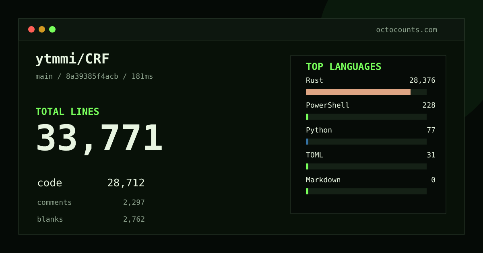The height and width of the screenshot is (253, 483).
Task: Click the 28,712 code count
Action: click(x=126, y=183)
